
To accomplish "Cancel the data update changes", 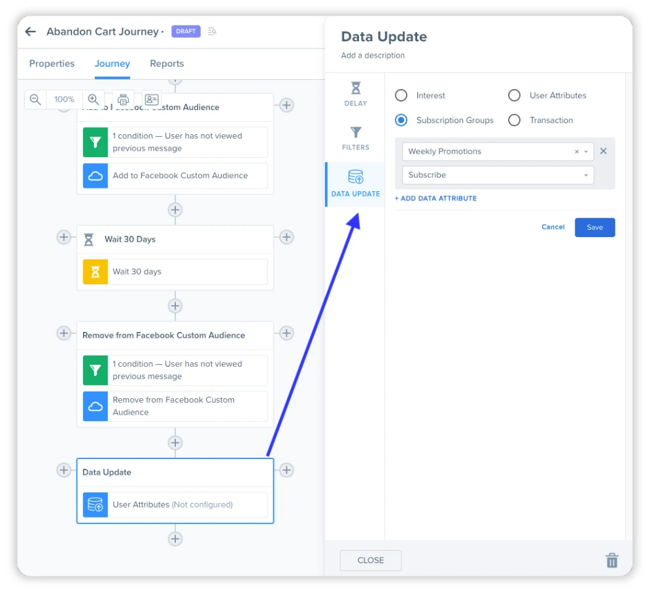I will pos(553,227).
